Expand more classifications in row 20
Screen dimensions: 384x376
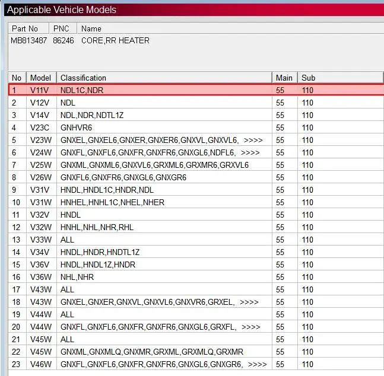click(251, 327)
